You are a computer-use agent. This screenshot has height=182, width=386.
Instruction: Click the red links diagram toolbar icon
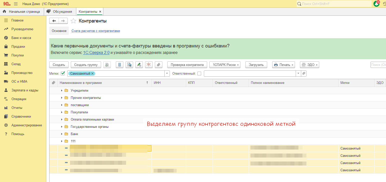(x=149, y=65)
